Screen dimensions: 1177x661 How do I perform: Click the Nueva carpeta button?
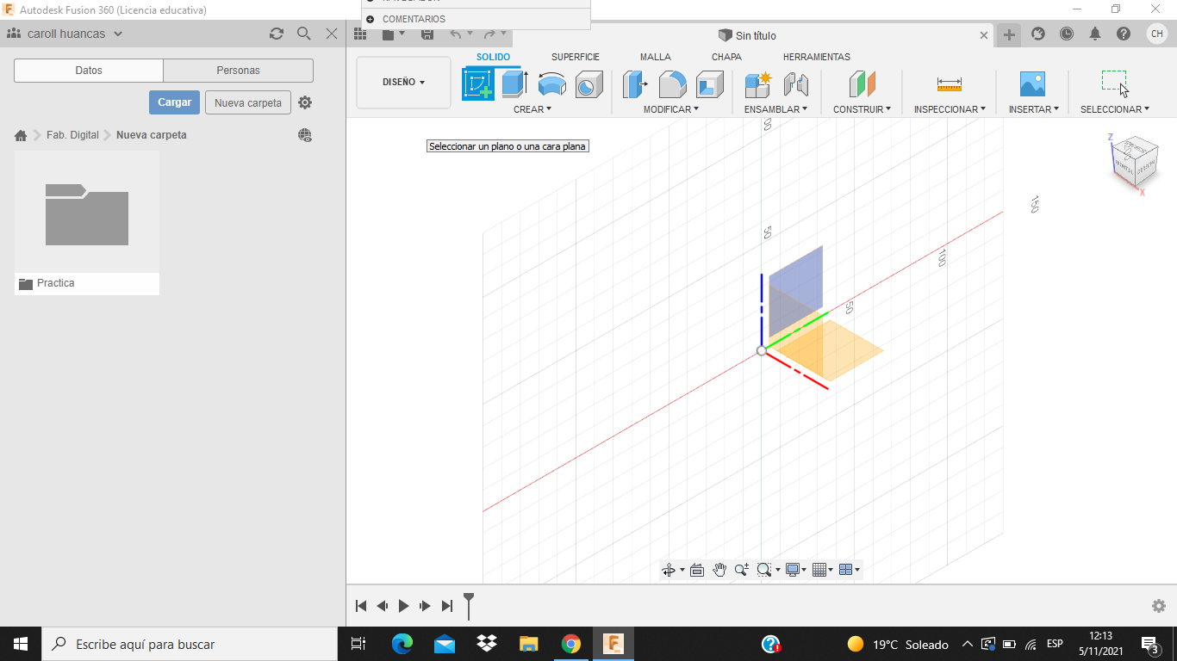(248, 102)
